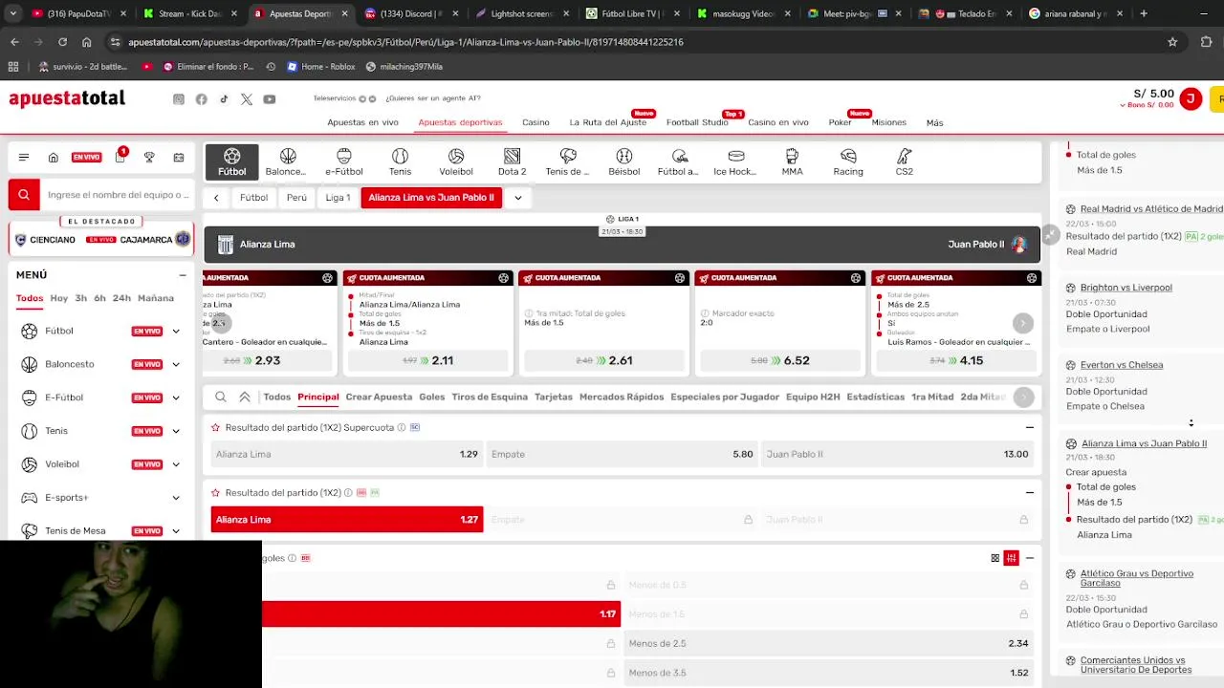Select the Racing sport icon
Image resolution: width=1224 pixels, height=688 pixels.
[x=848, y=162]
